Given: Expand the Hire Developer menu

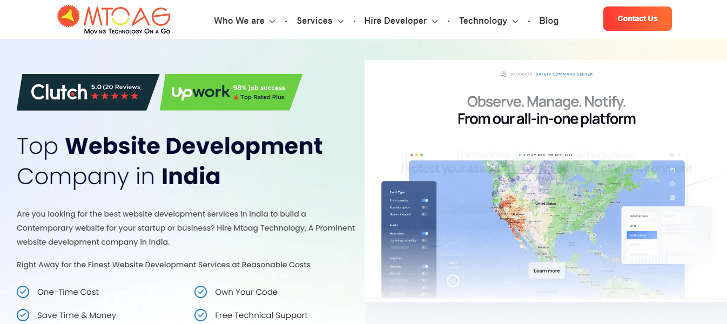Looking at the screenshot, I should [x=401, y=21].
